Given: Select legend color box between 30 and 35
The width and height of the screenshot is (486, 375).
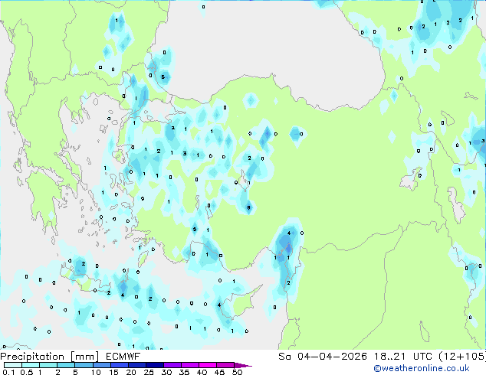Looking at the screenshot, I should pos(172,365).
